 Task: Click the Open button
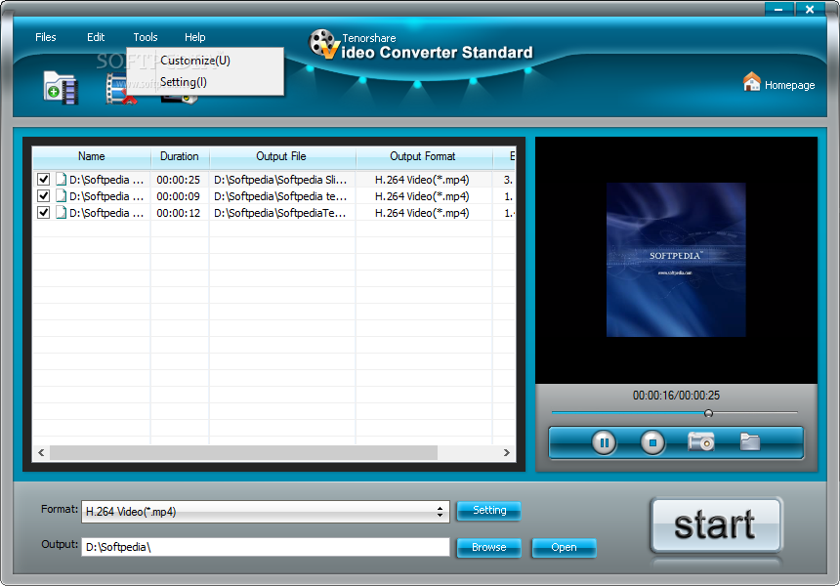click(564, 548)
